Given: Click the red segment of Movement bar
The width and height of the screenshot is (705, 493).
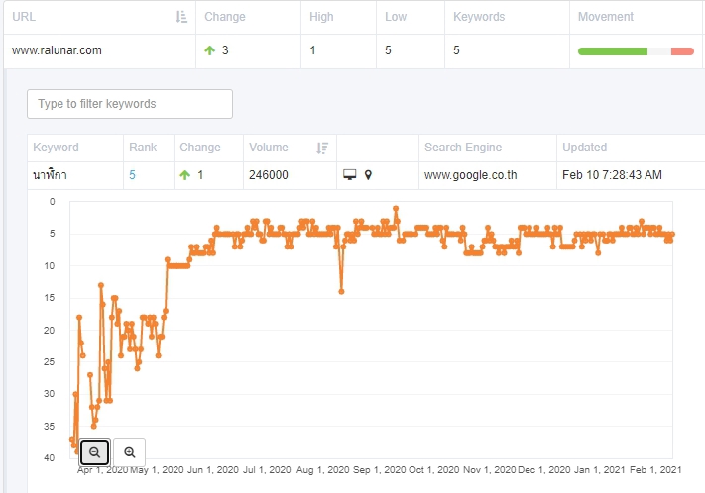Looking at the screenshot, I should click(682, 50).
